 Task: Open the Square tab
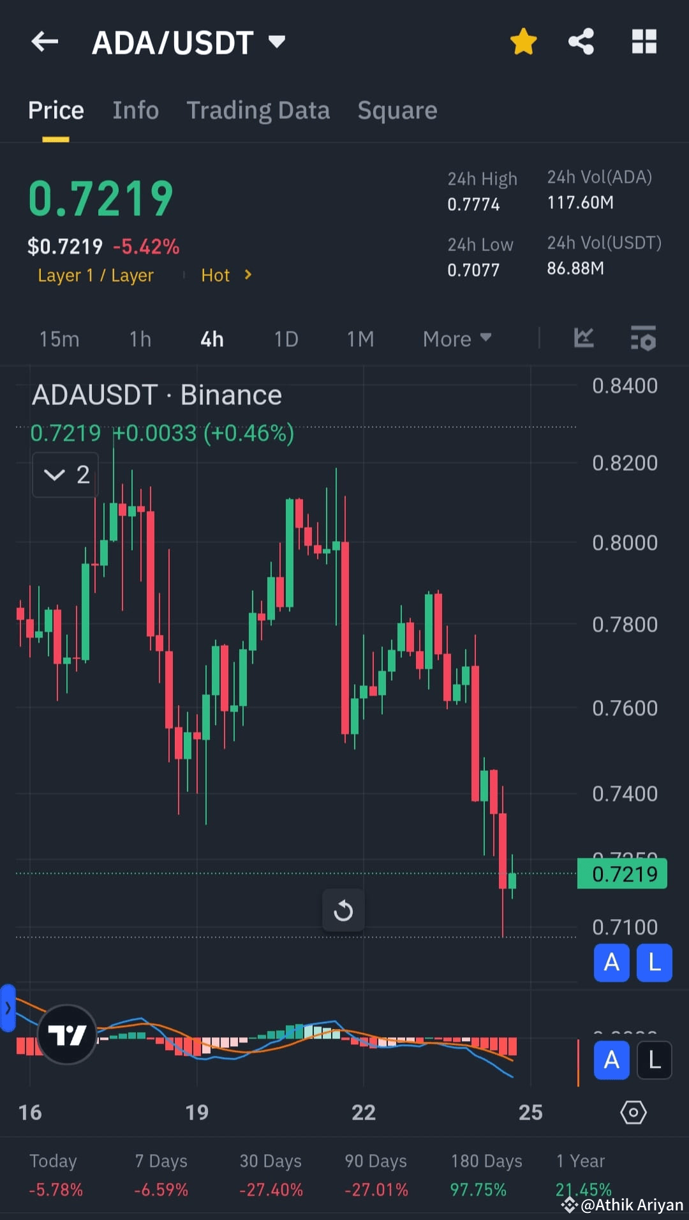[x=397, y=110]
